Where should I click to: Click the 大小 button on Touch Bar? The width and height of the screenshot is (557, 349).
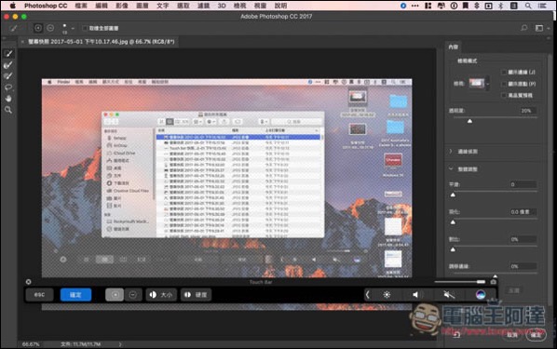[161, 295]
